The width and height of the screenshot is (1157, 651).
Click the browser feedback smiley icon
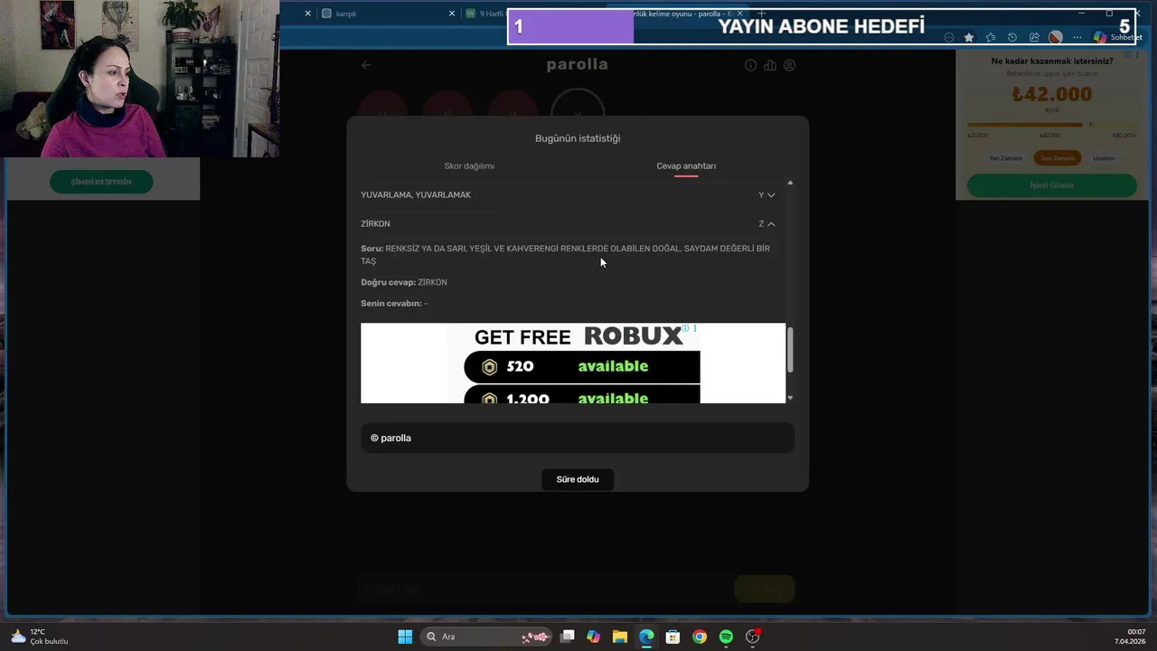pyautogui.click(x=948, y=37)
